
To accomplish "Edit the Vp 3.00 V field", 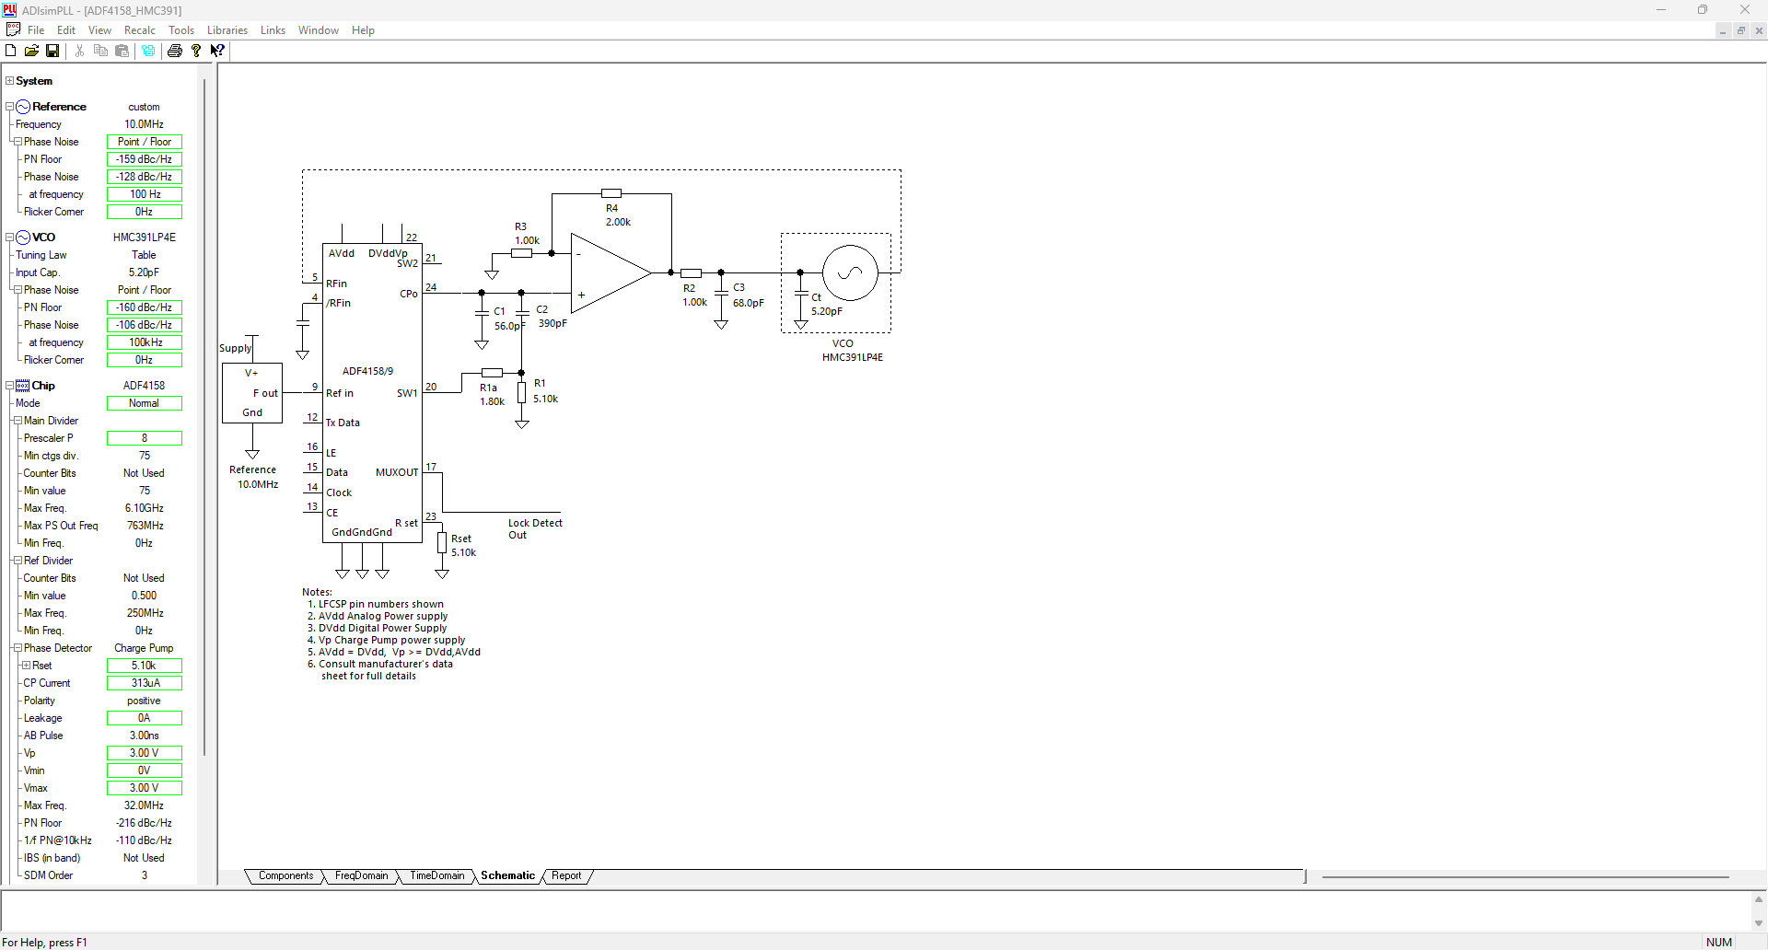I will point(145,753).
